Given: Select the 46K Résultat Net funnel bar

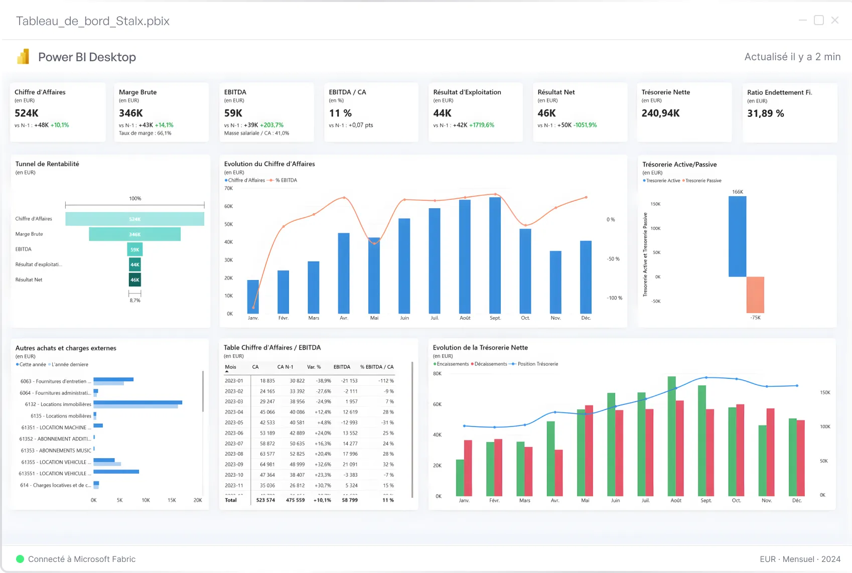Looking at the screenshot, I should [134, 280].
